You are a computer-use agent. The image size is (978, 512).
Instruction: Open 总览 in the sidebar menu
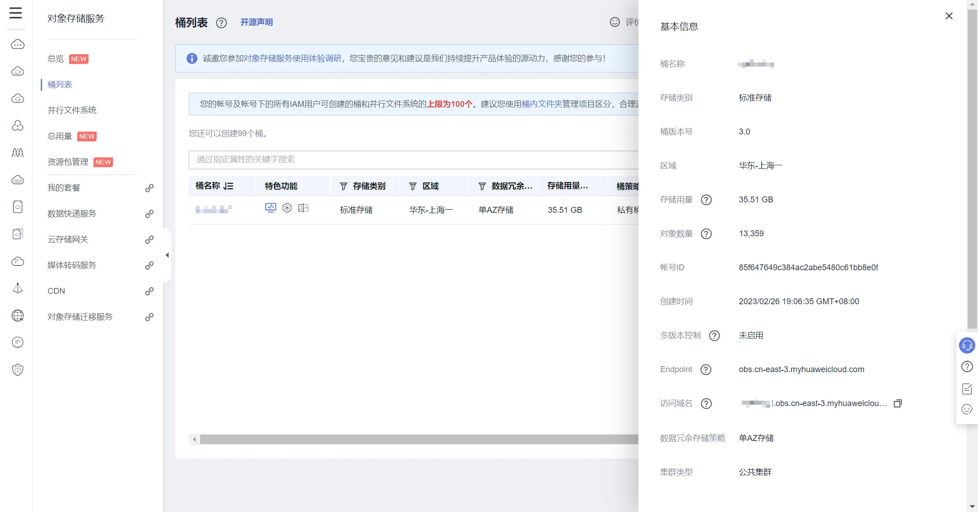coord(56,59)
